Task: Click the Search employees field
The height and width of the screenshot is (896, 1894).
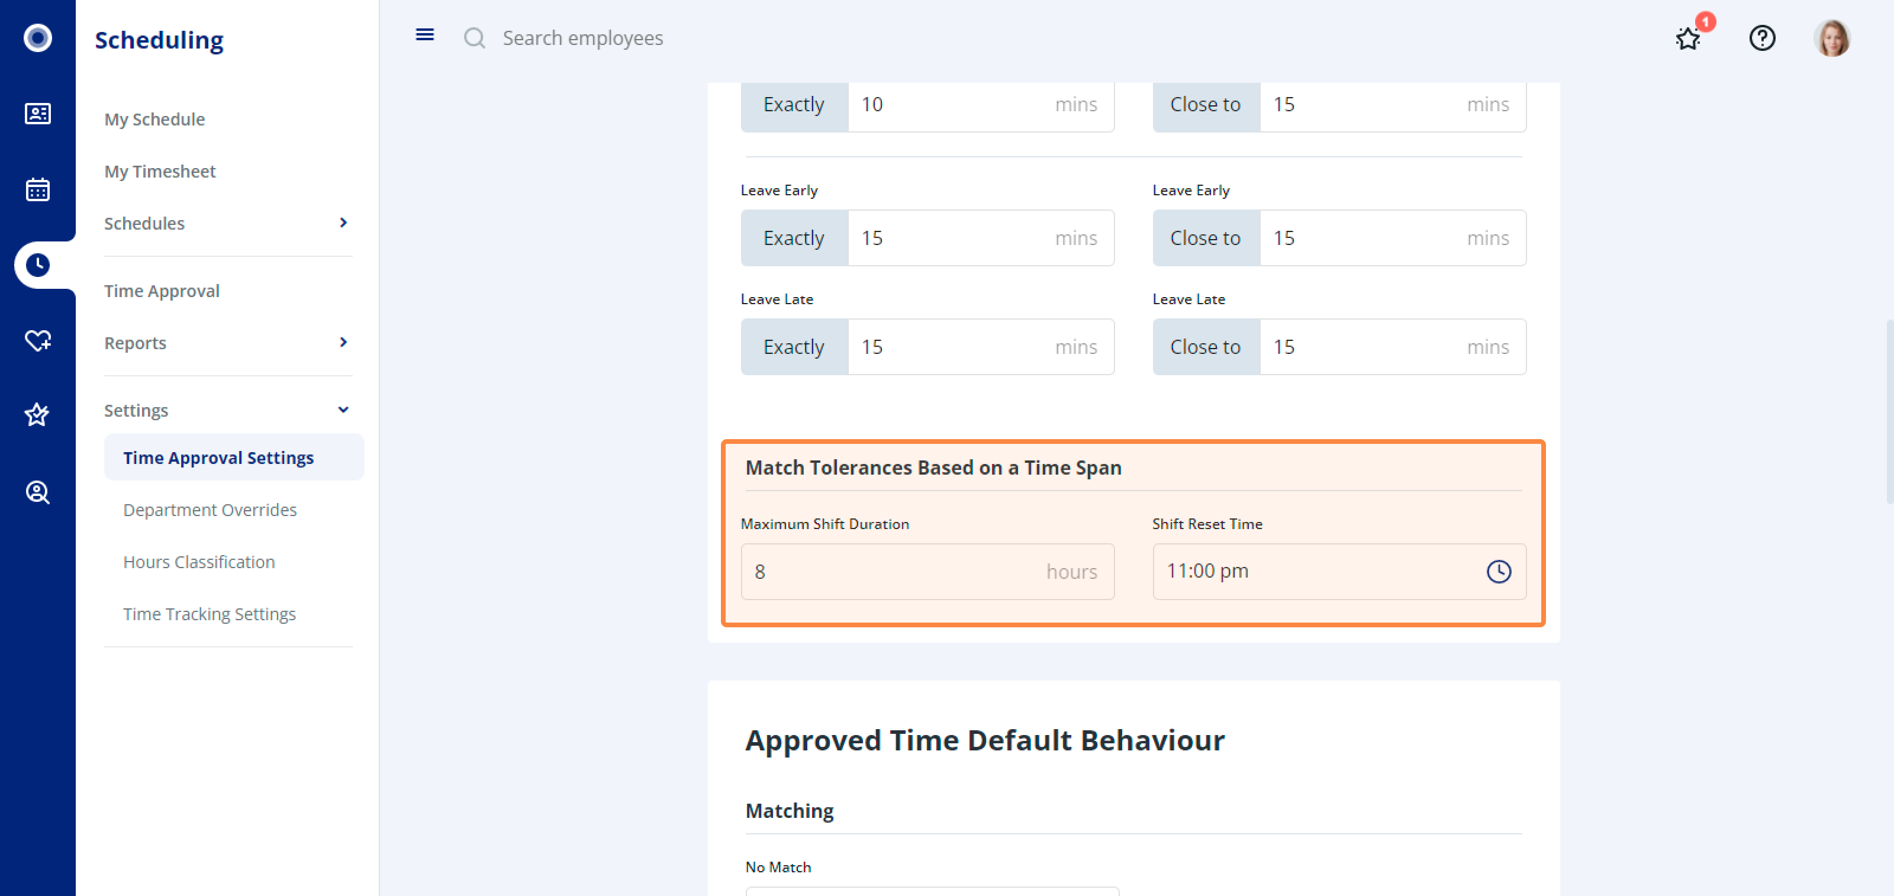Action: point(582,37)
